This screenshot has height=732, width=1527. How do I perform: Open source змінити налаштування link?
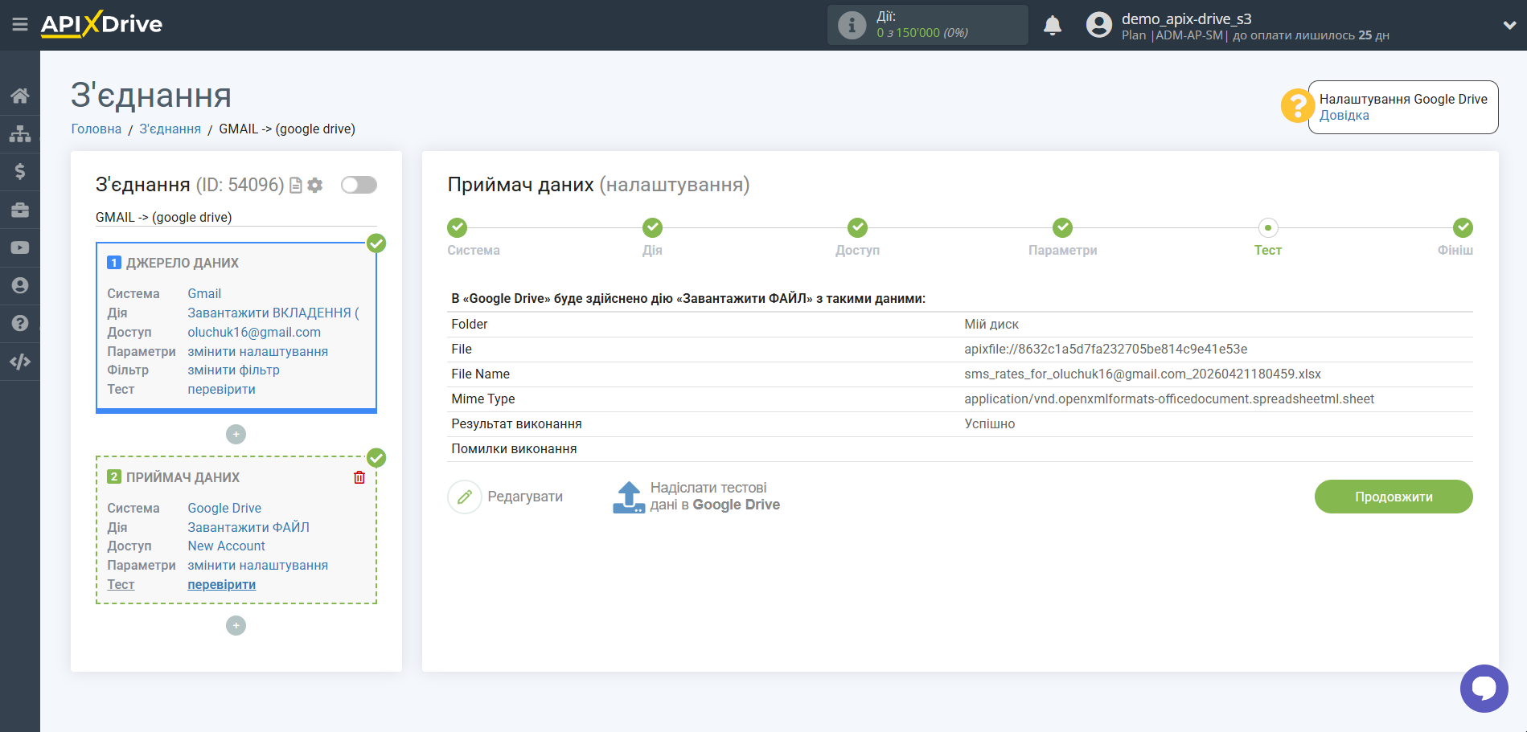[x=257, y=352]
